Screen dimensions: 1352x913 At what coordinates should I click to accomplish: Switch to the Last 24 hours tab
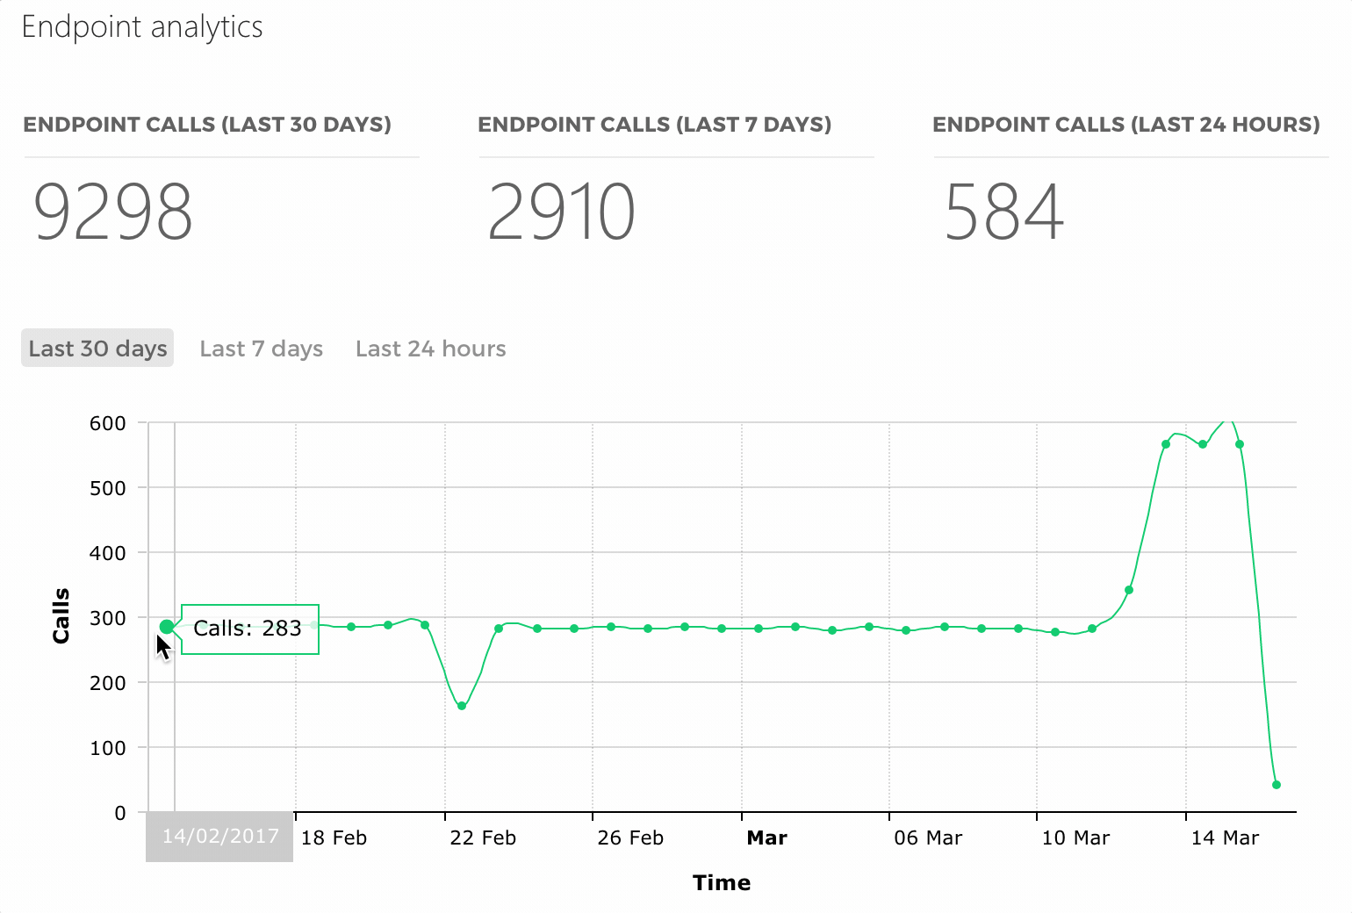(x=430, y=349)
